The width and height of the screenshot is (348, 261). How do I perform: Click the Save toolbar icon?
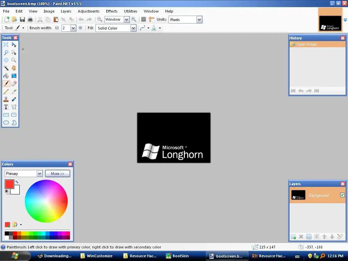[22, 19]
